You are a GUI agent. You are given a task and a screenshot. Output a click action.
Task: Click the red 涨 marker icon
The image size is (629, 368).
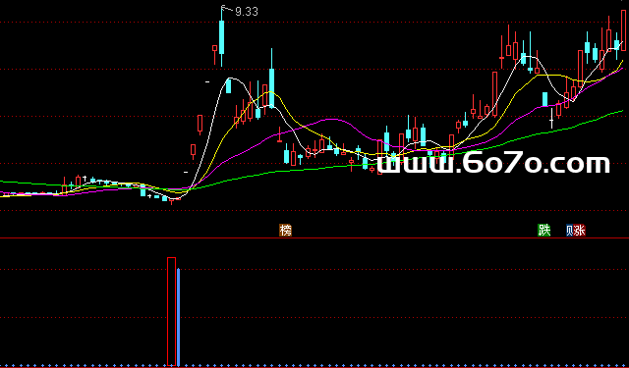click(579, 231)
